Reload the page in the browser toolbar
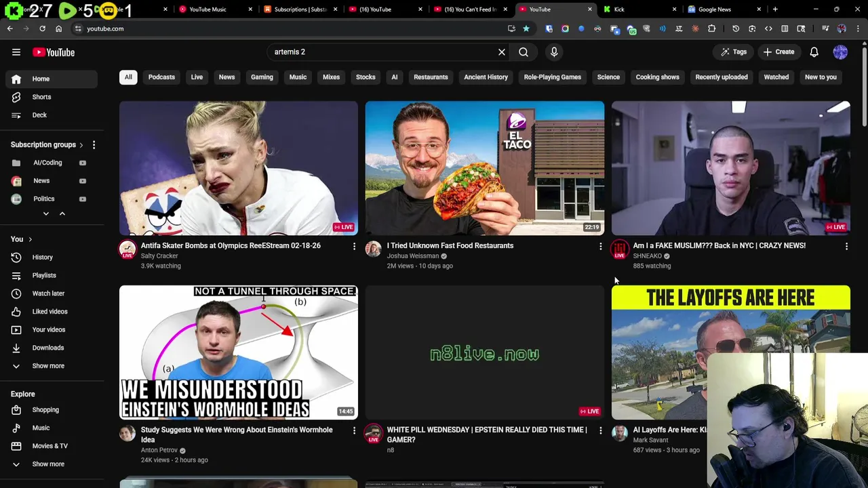868x488 pixels. point(42,28)
